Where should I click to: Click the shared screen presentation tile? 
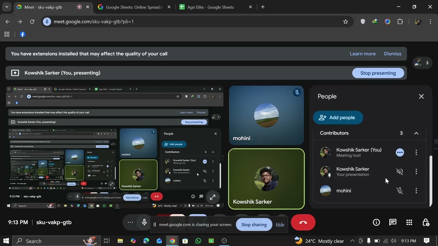point(115,147)
